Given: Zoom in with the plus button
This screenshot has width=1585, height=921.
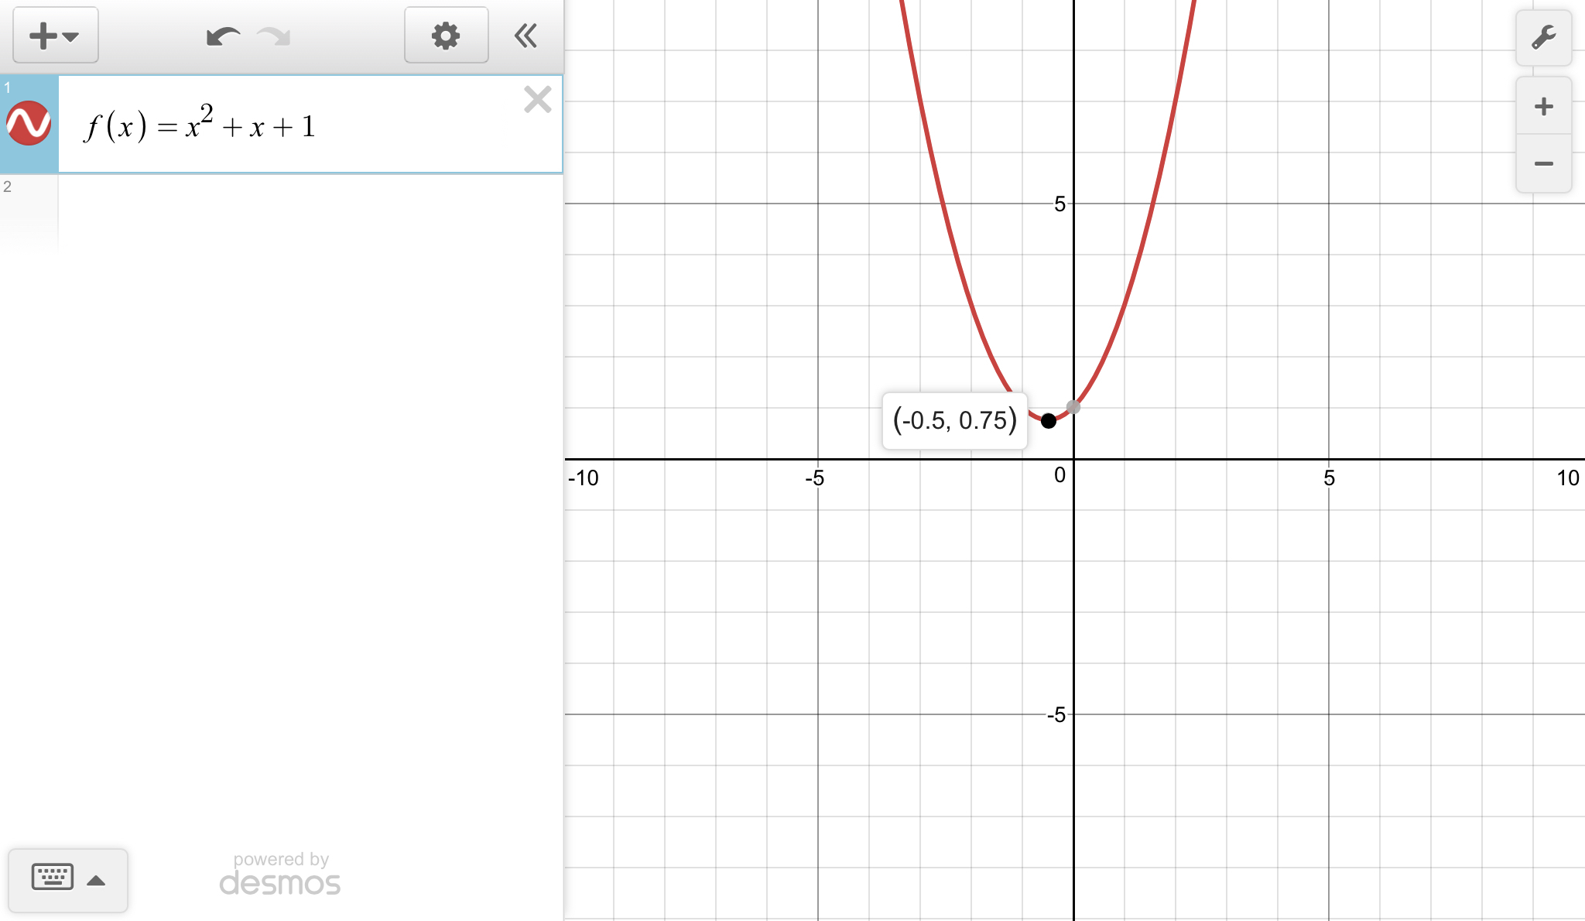Looking at the screenshot, I should point(1543,106).
